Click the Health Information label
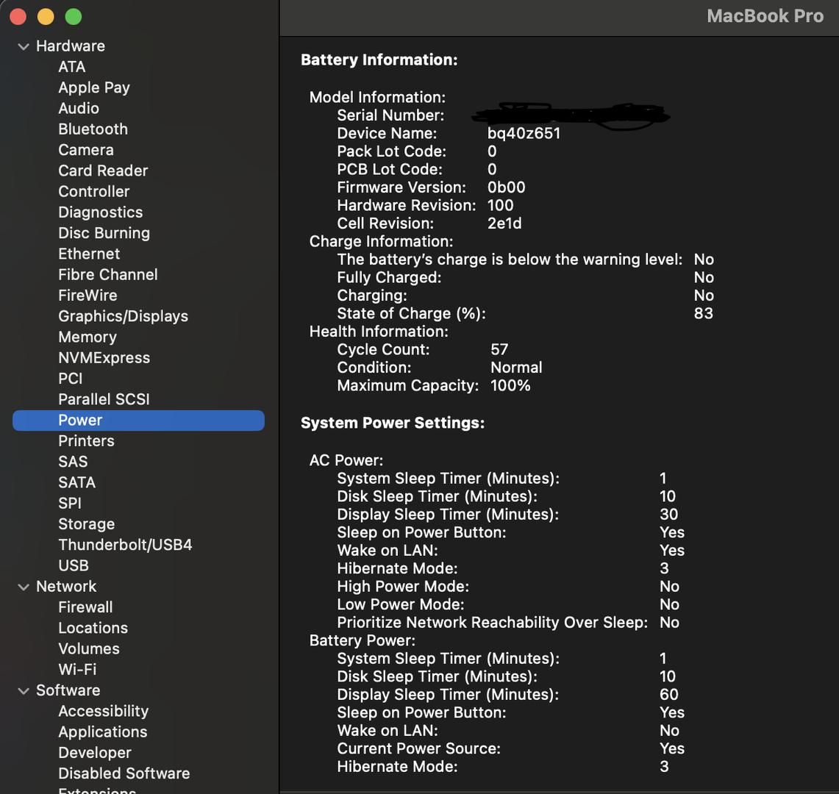This screenshot has width=839, height=794. tap(379, 332)
